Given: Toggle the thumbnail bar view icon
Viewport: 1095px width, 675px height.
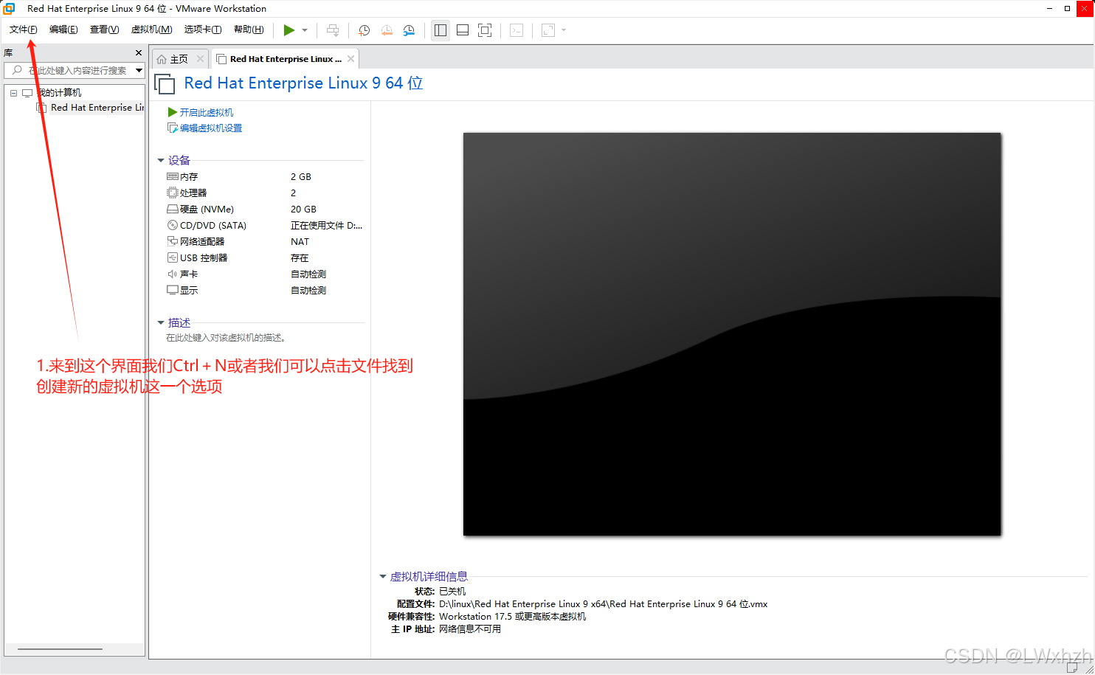Looking at the screenshot, I should click(463, 30).
